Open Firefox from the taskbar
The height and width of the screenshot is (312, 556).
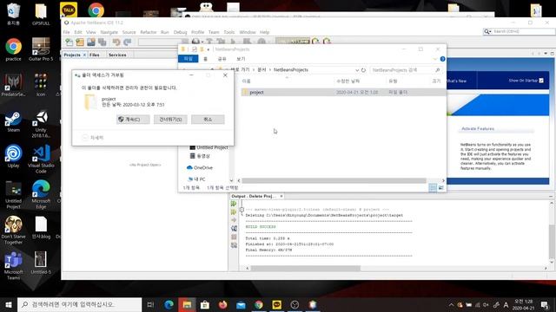pyautogui.click(x=222, y=304)
